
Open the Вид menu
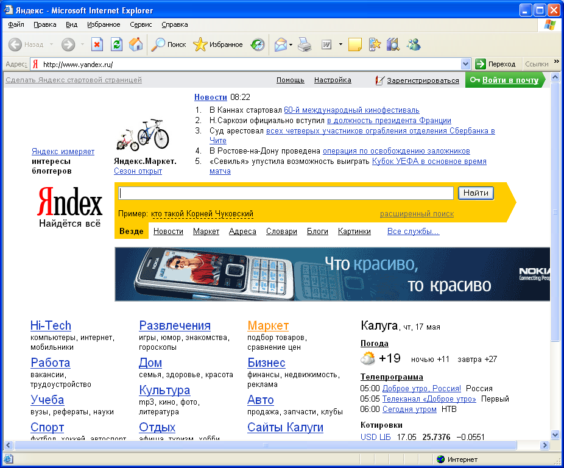click(72, 24)
